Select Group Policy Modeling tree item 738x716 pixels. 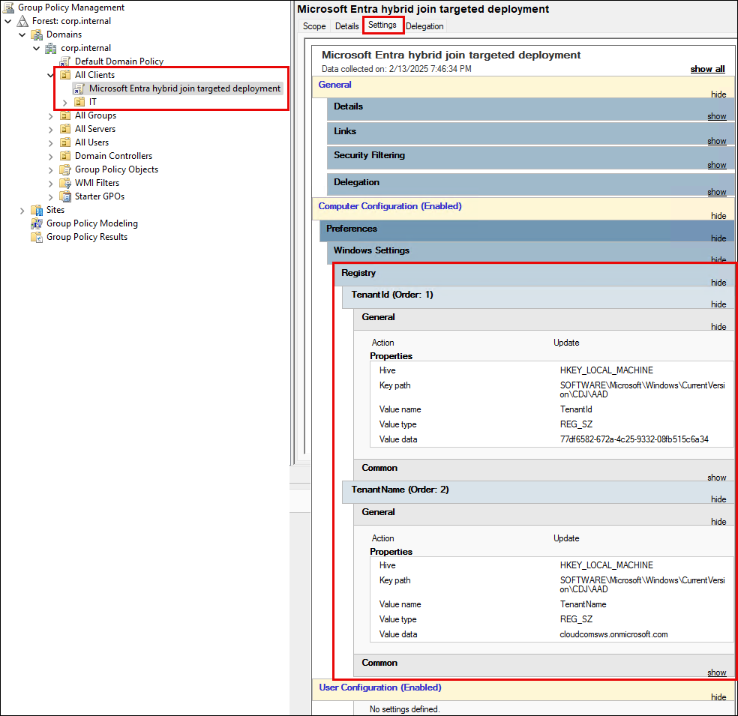click(92, 223)
